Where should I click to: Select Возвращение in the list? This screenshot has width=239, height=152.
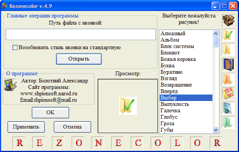click(x=186, y=85)
